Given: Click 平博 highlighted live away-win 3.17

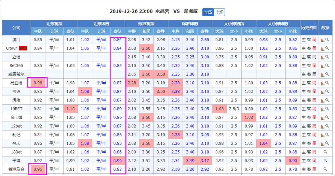Looking at the screenshot, I should pos(205,161).
